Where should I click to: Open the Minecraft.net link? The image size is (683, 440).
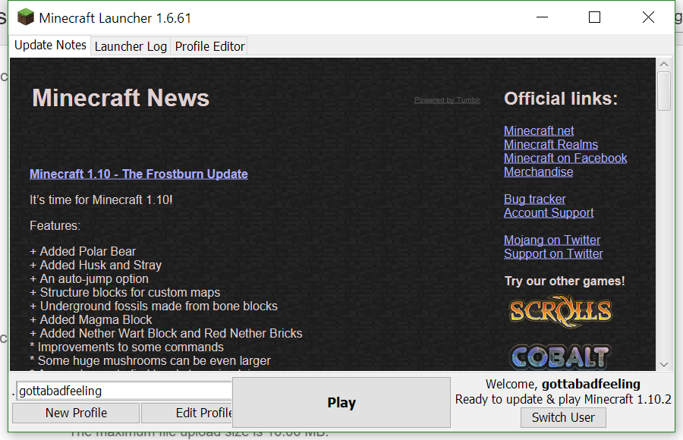pyautogui.click(x=539, y=130)
